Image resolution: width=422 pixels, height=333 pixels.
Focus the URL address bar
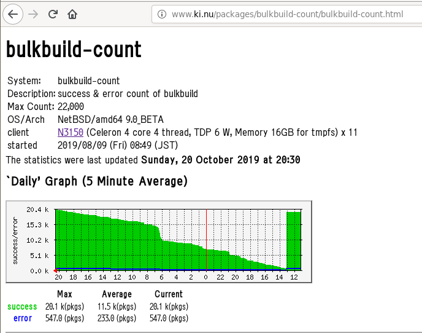point(286,14)
